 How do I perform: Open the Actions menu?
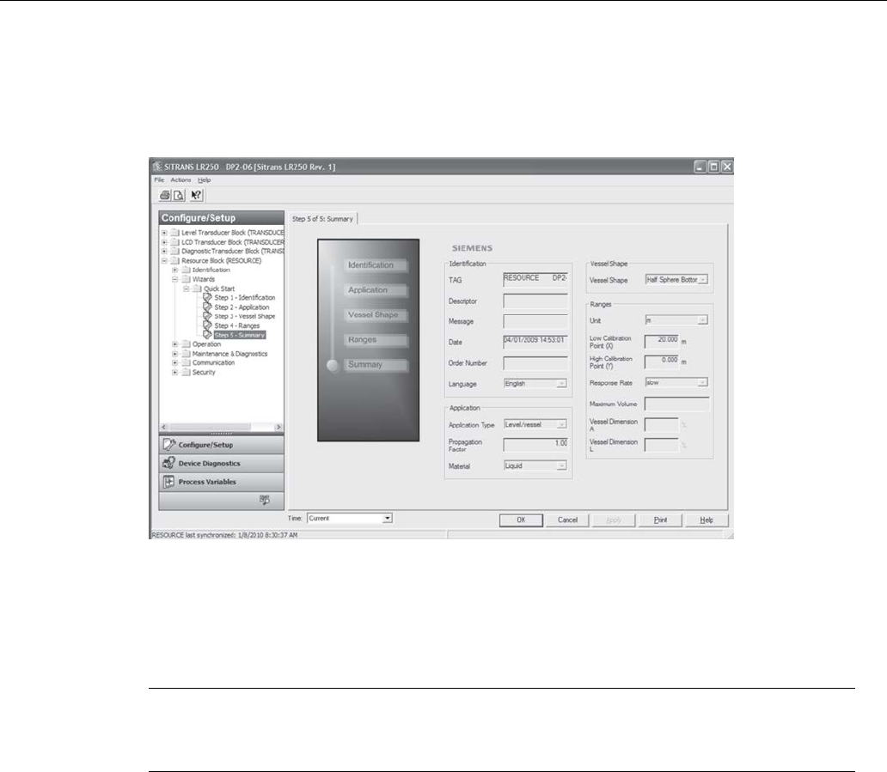[180, 179]
